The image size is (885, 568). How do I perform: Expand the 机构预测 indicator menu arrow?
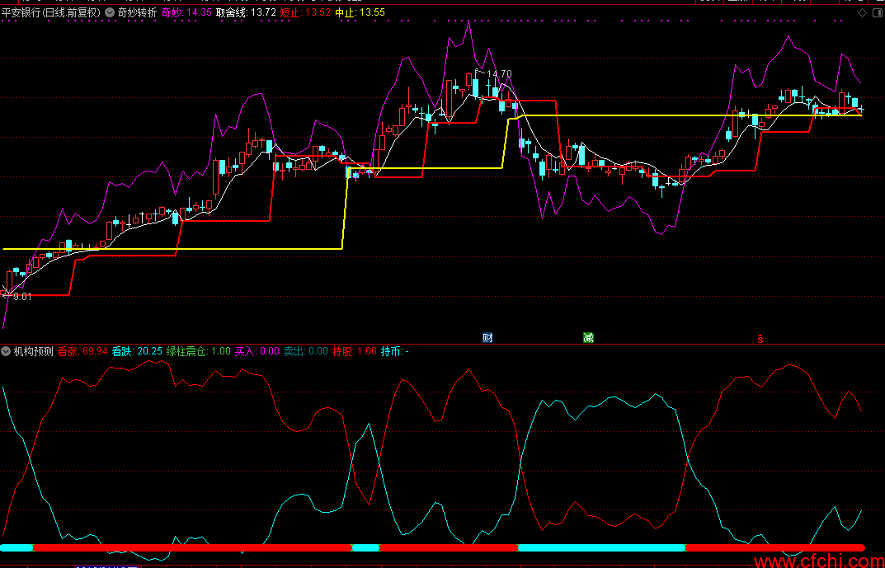click(x=6, y=351)
